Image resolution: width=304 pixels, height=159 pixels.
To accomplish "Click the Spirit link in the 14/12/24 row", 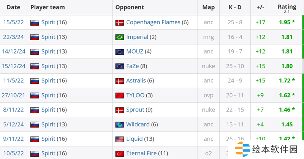I will pyautogui.click(x=48, y=52).
